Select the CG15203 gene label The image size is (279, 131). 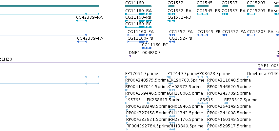coord(256,3)
